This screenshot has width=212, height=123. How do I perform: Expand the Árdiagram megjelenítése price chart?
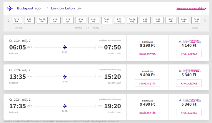191,9
